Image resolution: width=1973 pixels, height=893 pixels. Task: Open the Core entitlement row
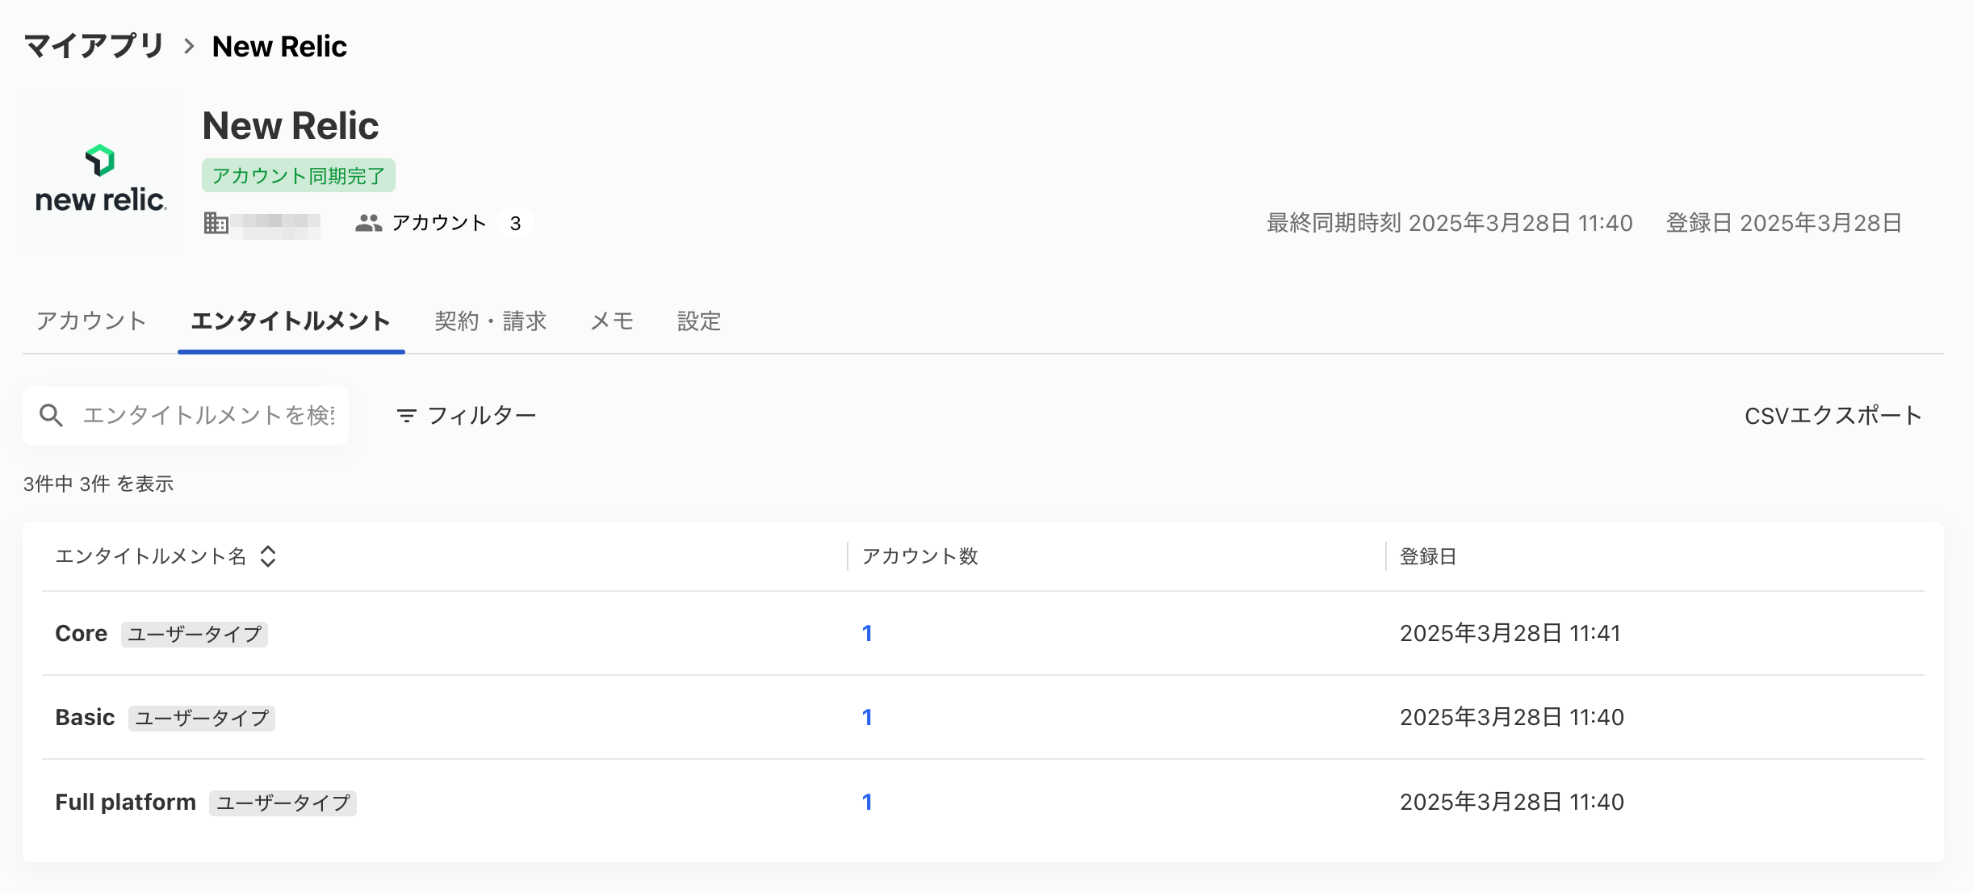click(983, 633)
